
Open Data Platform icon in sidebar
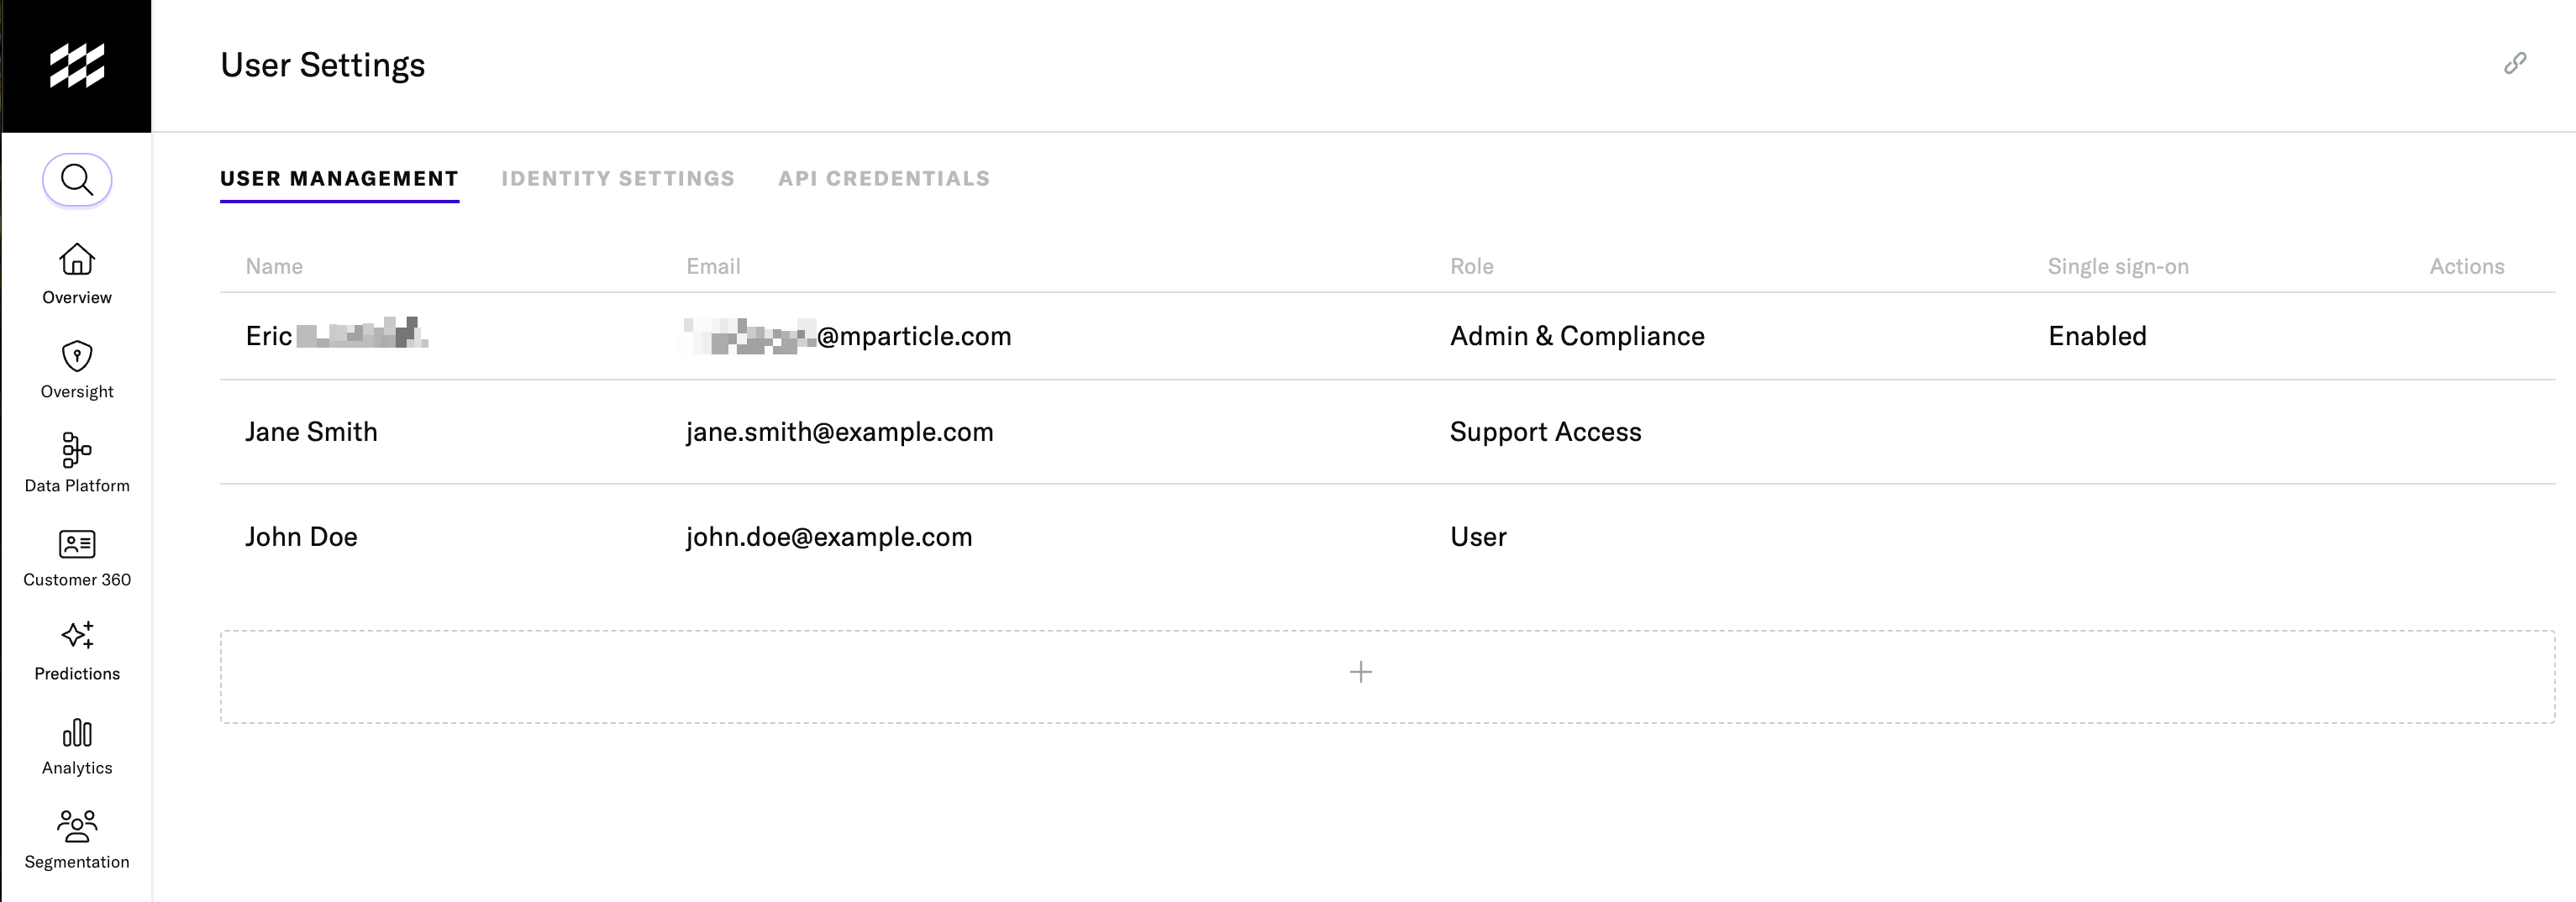(x=77, y=450)
